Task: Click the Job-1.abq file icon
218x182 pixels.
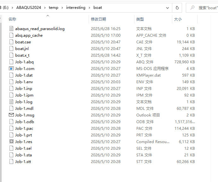Action: pyautogui.click(x=11, y=62)
